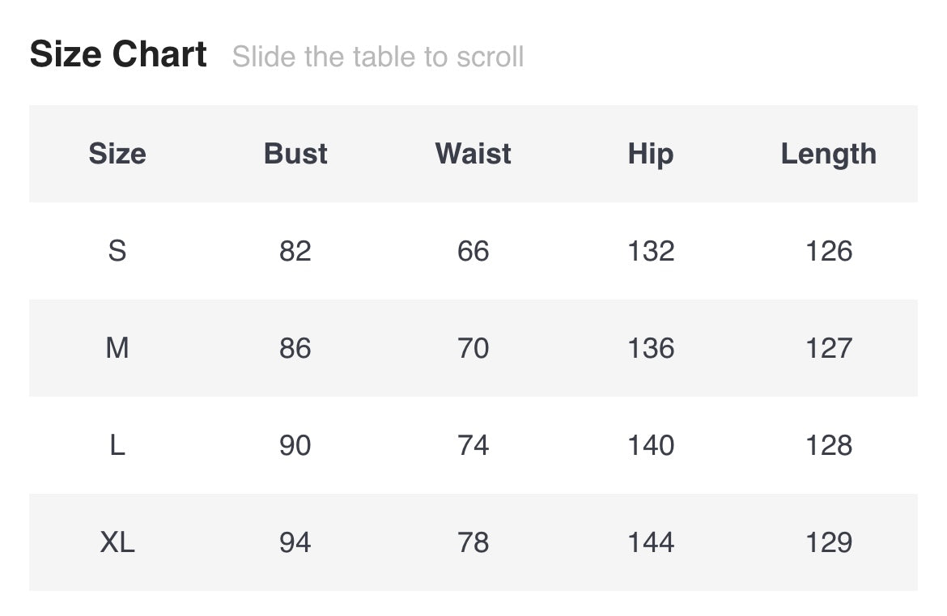This screenshot has width=947, height=616.
Task: Select hip value 132 in S row
Action: point(651,251)
